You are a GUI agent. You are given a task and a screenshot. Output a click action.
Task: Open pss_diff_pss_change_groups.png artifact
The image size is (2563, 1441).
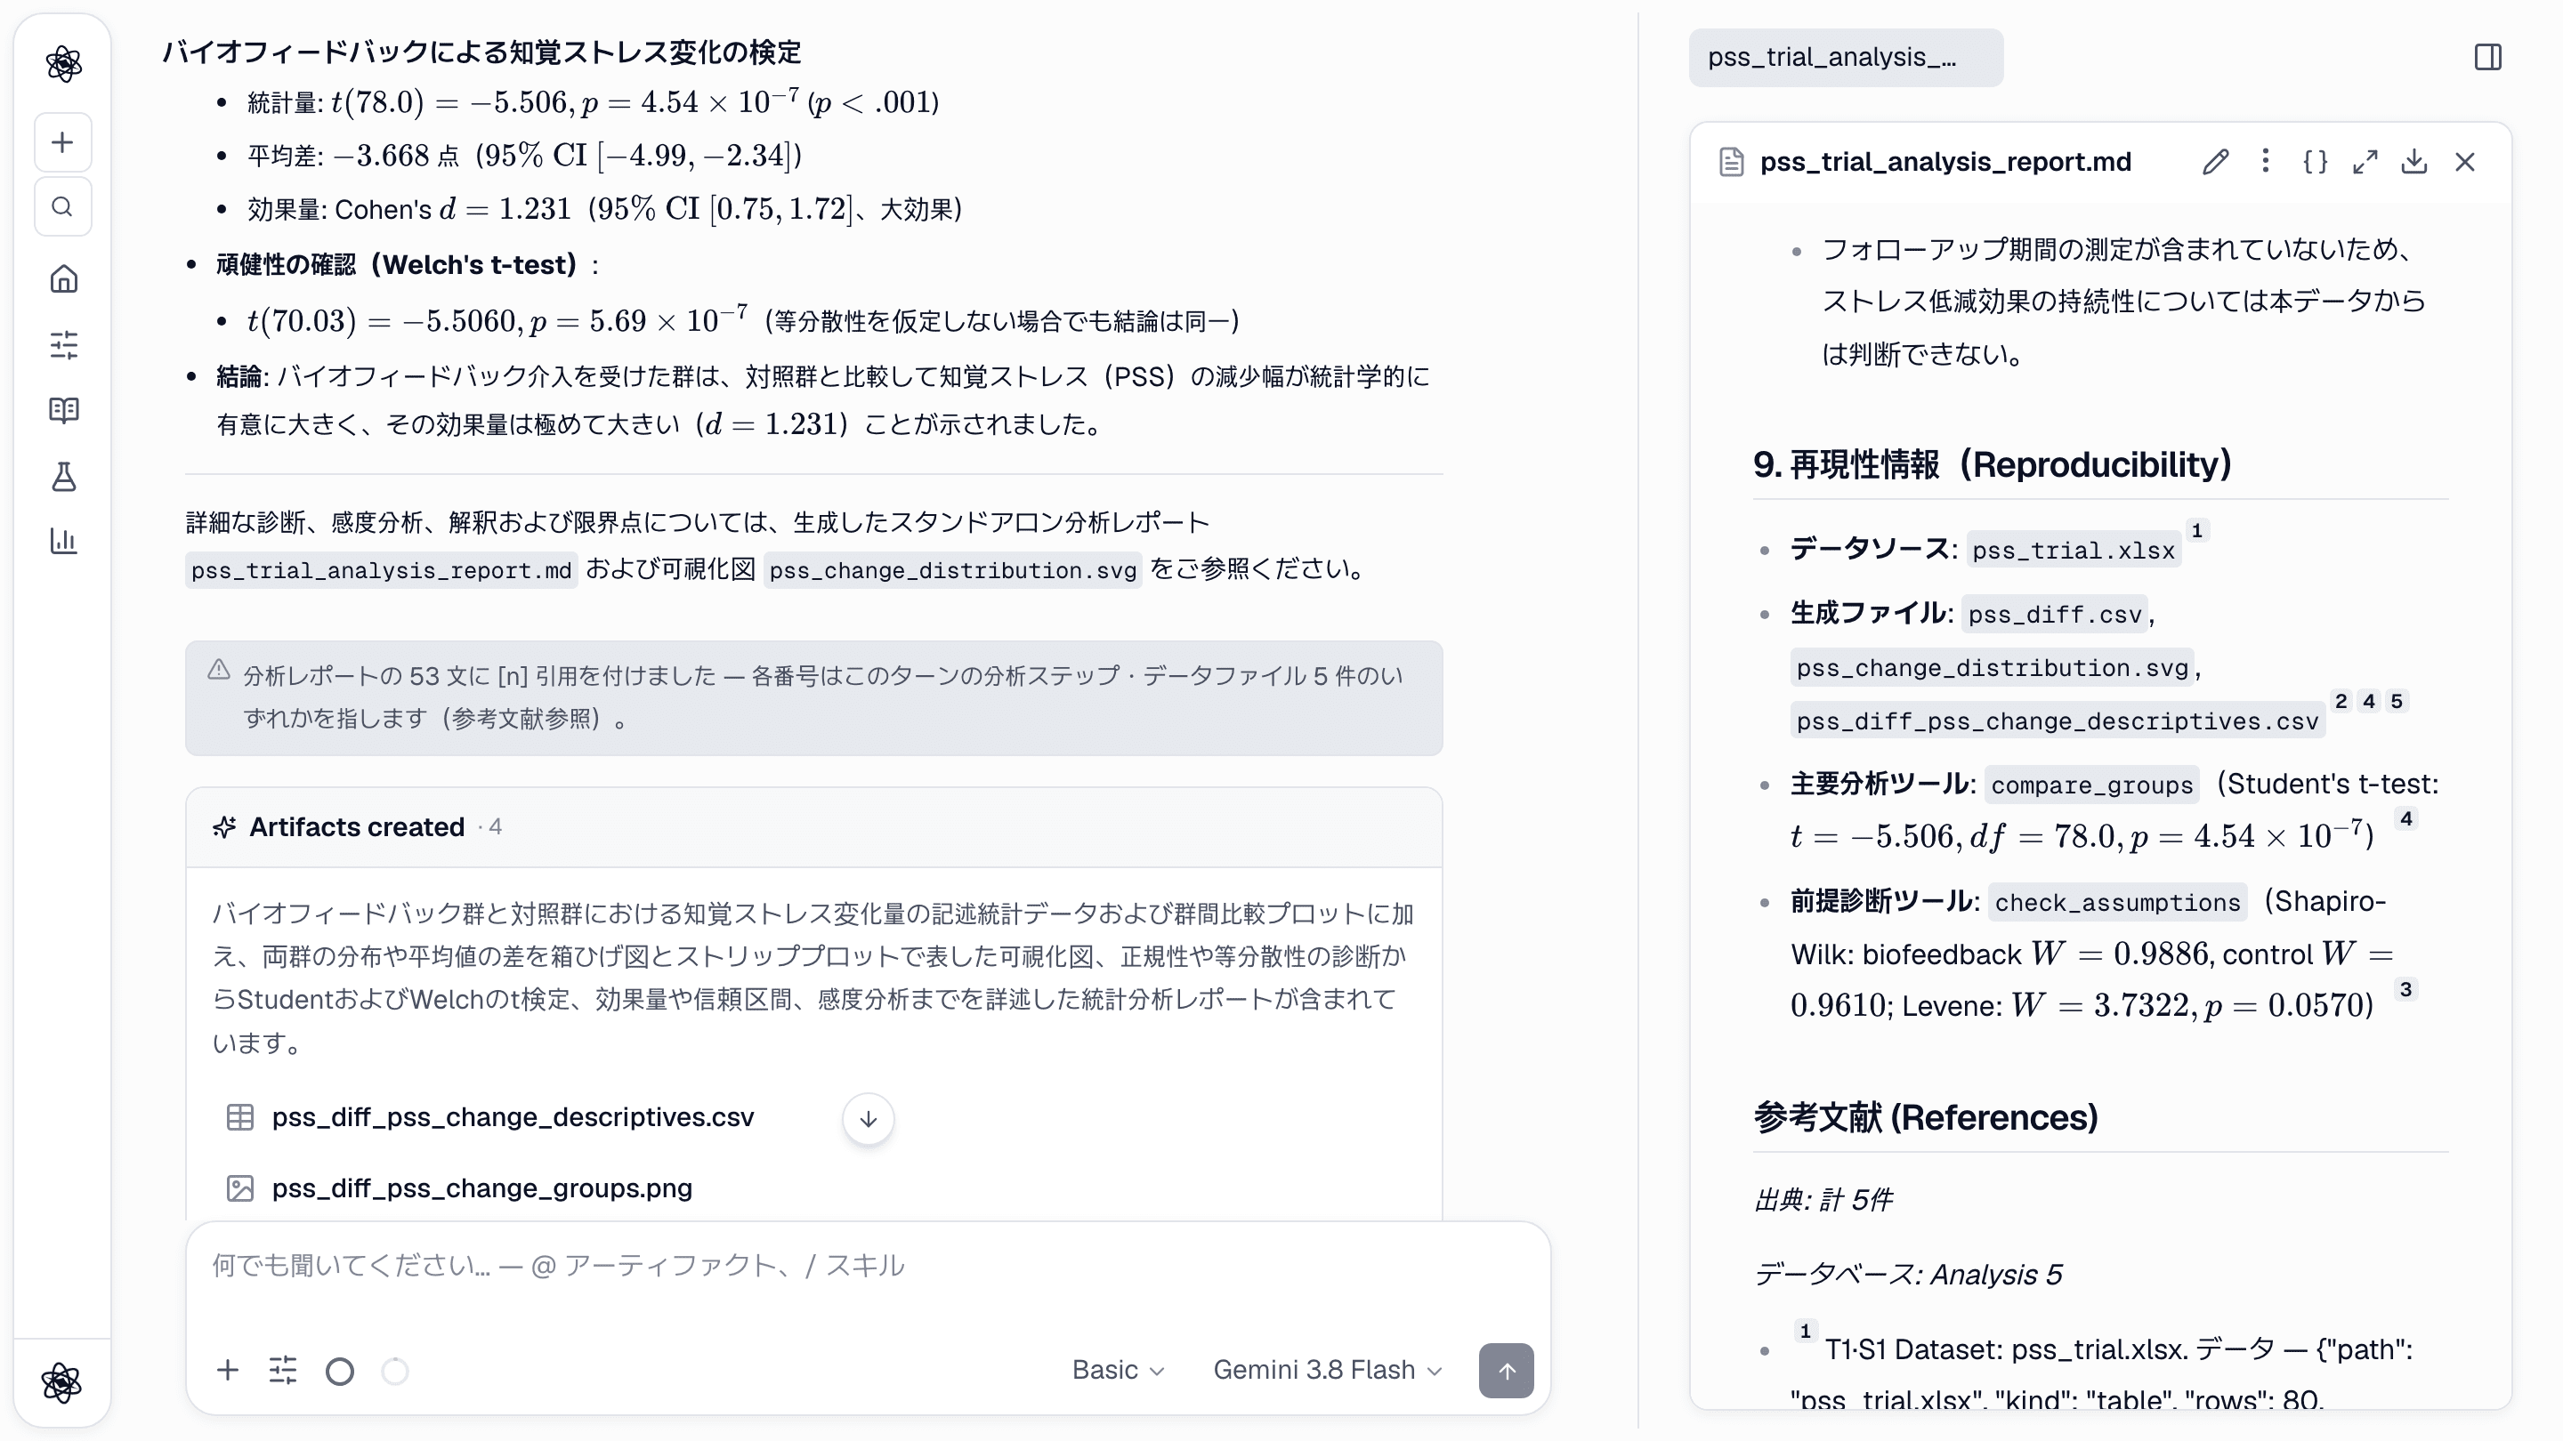pos(481,1188)
